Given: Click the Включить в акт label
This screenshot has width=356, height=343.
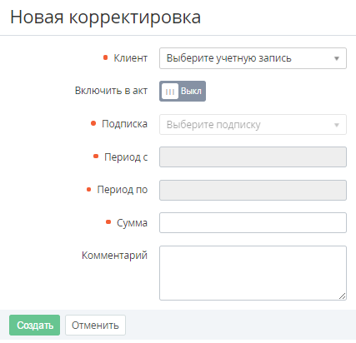Looking at the screenshot, I should 111,91.
